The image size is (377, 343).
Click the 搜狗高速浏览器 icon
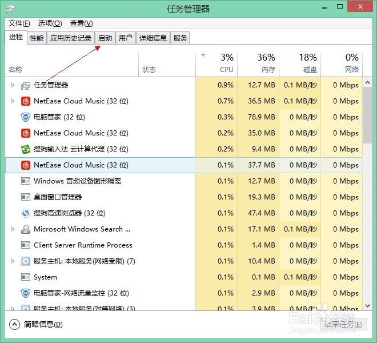(26, 213)
